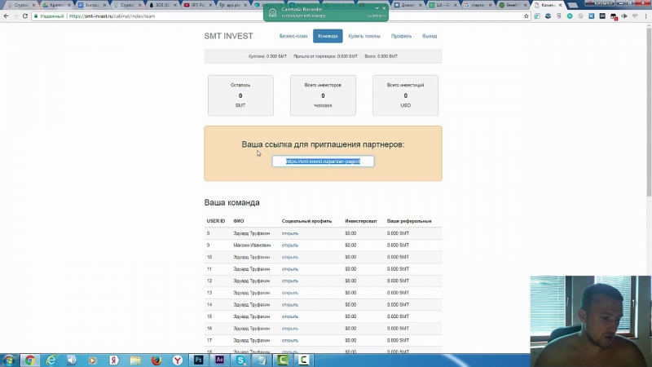Click the SMT INVEST logo
The width and height of the screenshot is (652, 367).
point(228,36)
